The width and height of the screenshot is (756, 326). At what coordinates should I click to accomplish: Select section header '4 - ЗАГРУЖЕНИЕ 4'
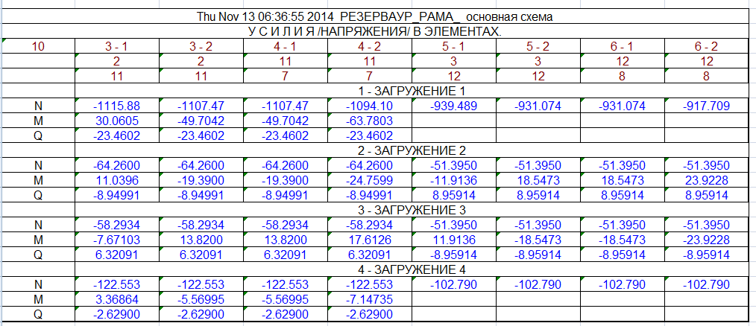[x=412, y=269]
